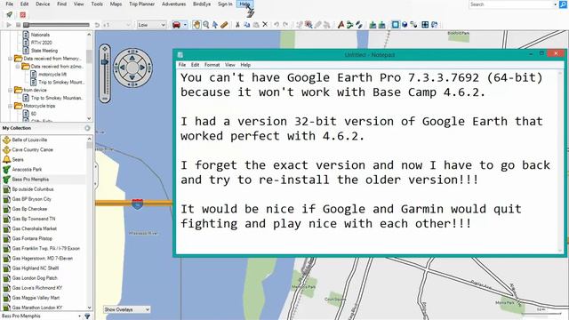Click the red square icon beside the rocket
Screen dimensions: 569x320
tap(22, 15)
